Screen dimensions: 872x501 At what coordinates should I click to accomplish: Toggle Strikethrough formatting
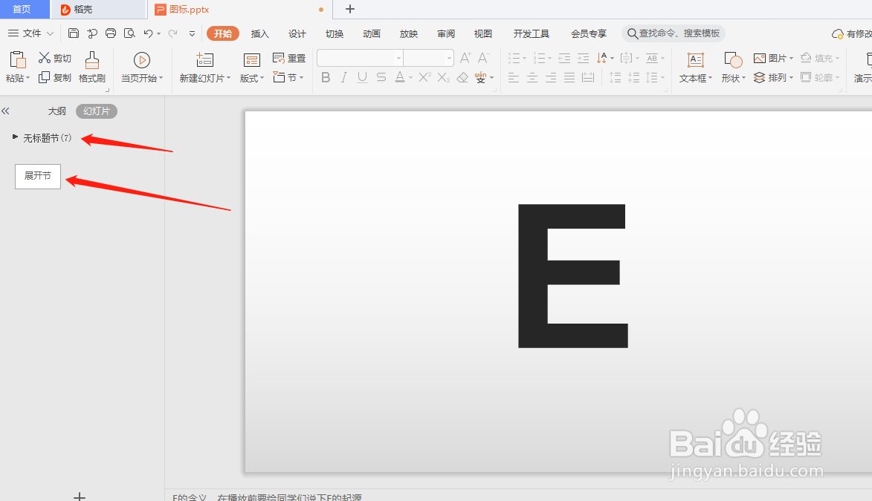click(x=381, y=77)
